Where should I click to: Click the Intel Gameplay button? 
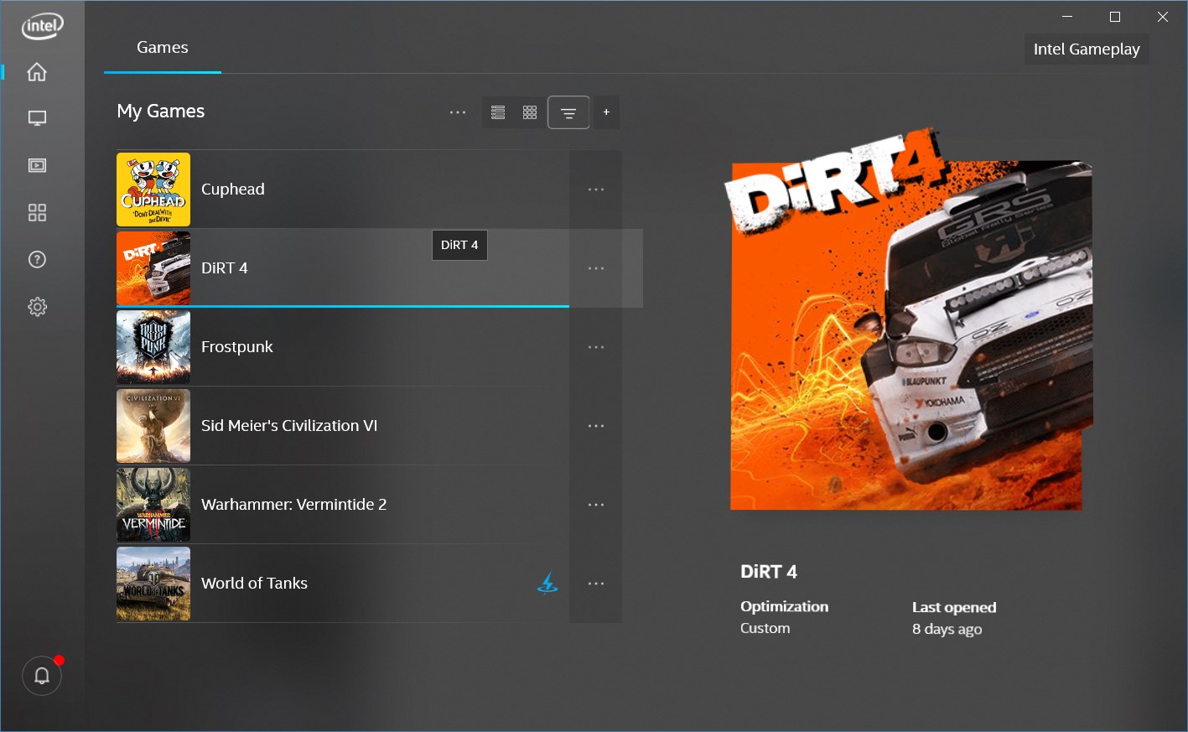[x=1086, y=49]
